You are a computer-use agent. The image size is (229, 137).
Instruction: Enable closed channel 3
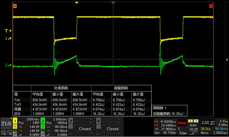(84, 129)
